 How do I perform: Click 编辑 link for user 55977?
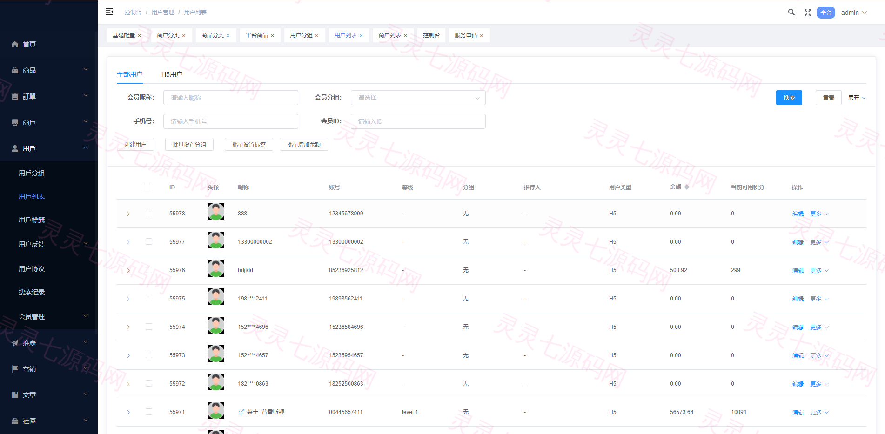[798, 242]
